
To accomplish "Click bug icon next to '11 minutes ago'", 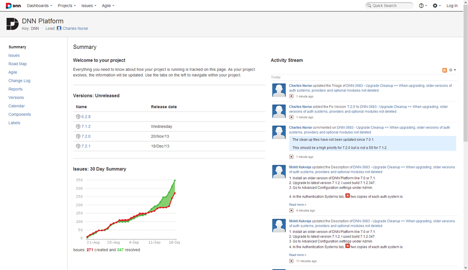I will tap(291, 261).
